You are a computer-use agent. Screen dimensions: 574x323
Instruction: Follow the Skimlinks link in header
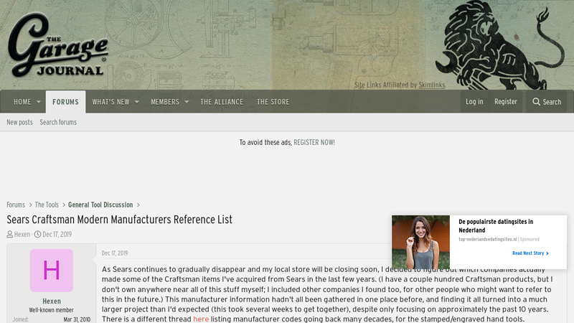(432, 85)
